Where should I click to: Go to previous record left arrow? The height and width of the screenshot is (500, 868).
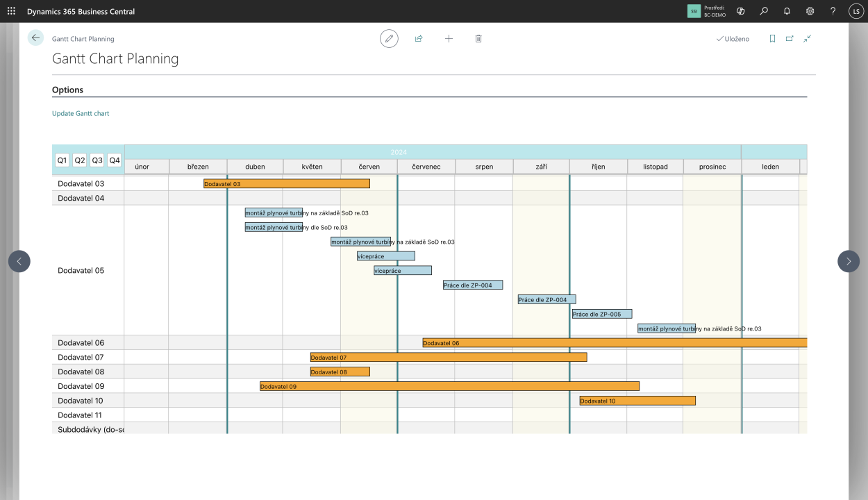(19, 261)
